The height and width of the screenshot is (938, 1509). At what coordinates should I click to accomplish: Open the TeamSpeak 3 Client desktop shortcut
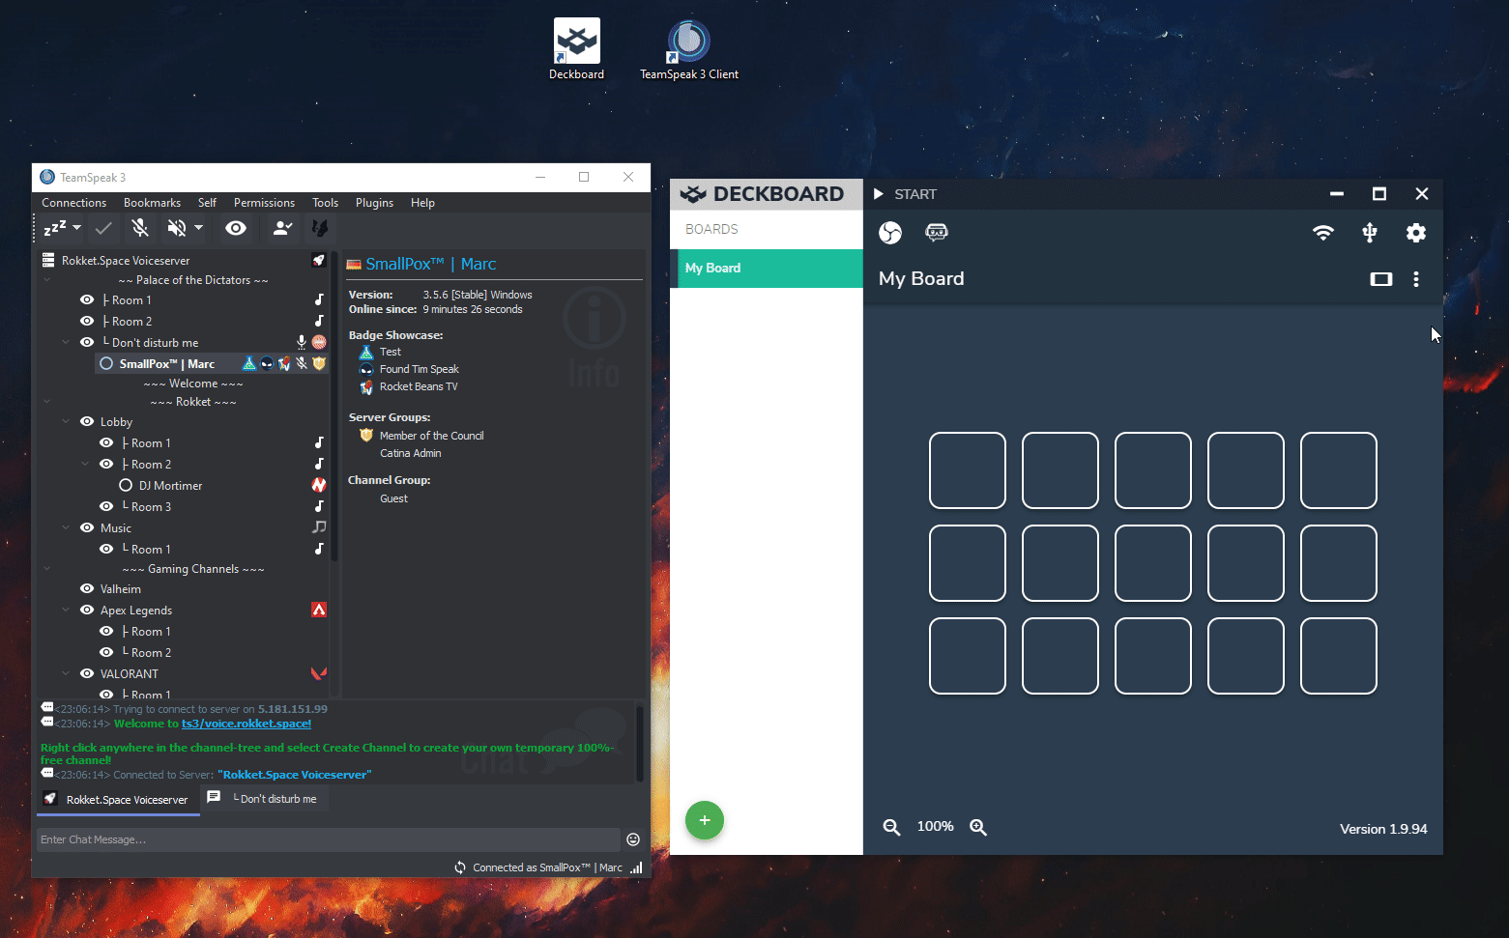click(x=689, y=49)
